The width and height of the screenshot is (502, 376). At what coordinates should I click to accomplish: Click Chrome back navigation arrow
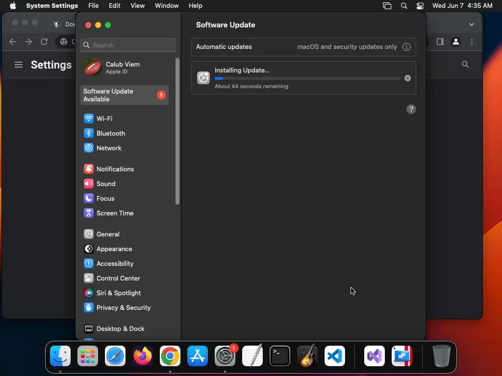[x=13, y=42]
